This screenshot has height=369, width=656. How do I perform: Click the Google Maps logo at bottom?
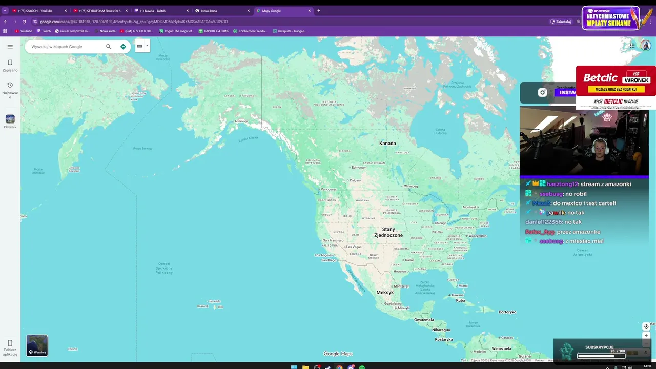(x=338, y=354)
